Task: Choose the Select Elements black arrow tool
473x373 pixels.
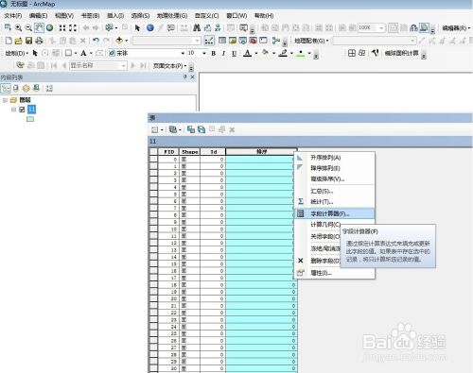Action: pos(137,28)
